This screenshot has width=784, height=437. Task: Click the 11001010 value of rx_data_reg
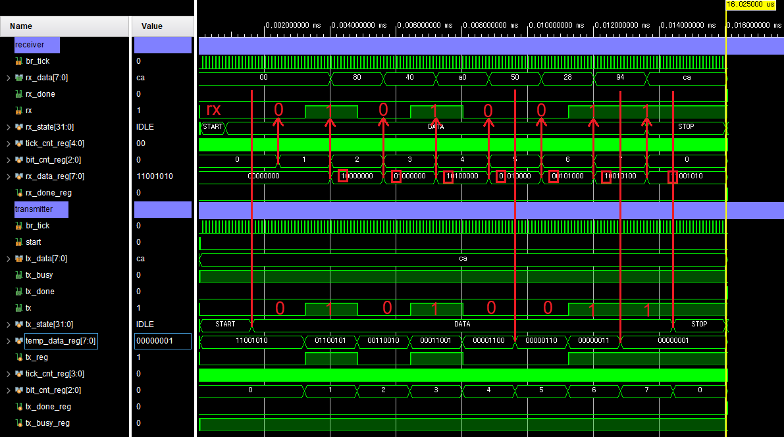point(155,176)
